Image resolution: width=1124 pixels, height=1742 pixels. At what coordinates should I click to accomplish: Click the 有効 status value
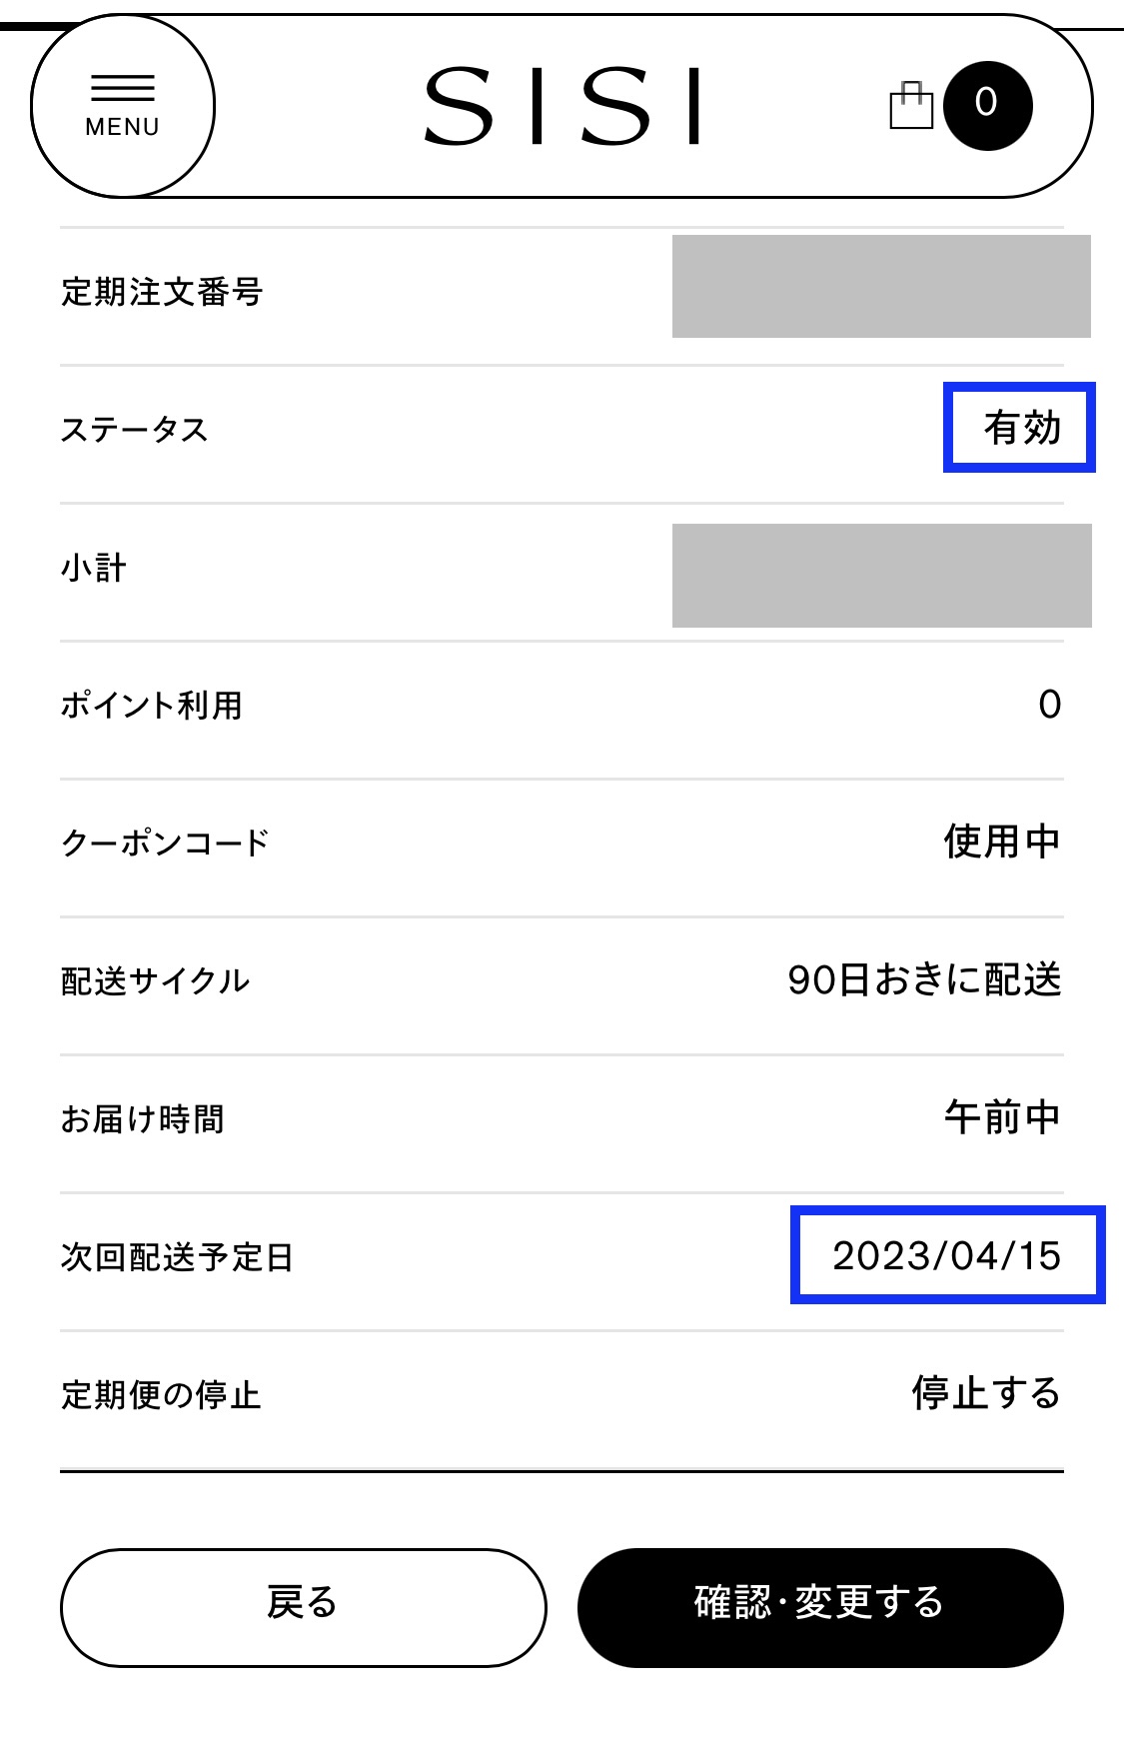[1021, 428]
